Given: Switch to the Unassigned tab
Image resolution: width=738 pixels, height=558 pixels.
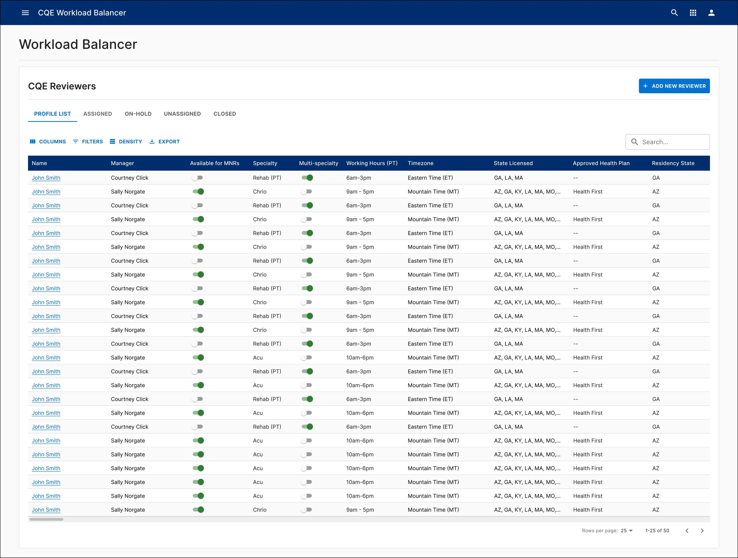Looking at the screenshot, I should pyautogui.click(x=182, y=114).
